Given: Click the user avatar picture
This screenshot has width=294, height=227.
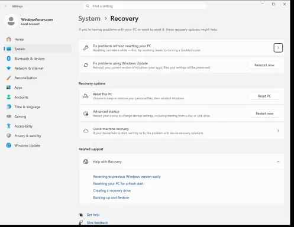Looking at the screenshot, I should [11, 21].
